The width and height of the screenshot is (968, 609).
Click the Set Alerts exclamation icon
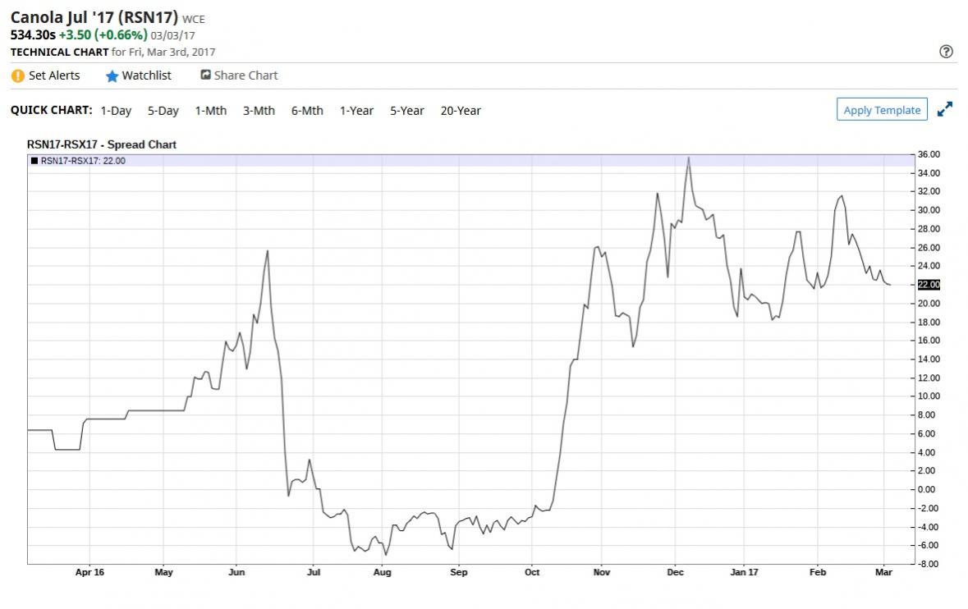(18, 76)
